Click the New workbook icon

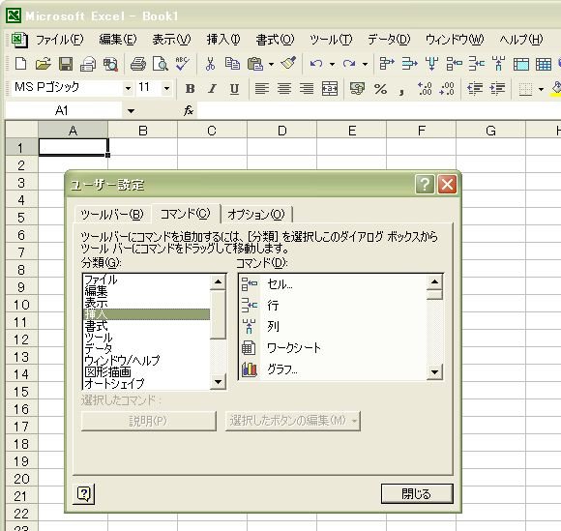click(20, 64)
